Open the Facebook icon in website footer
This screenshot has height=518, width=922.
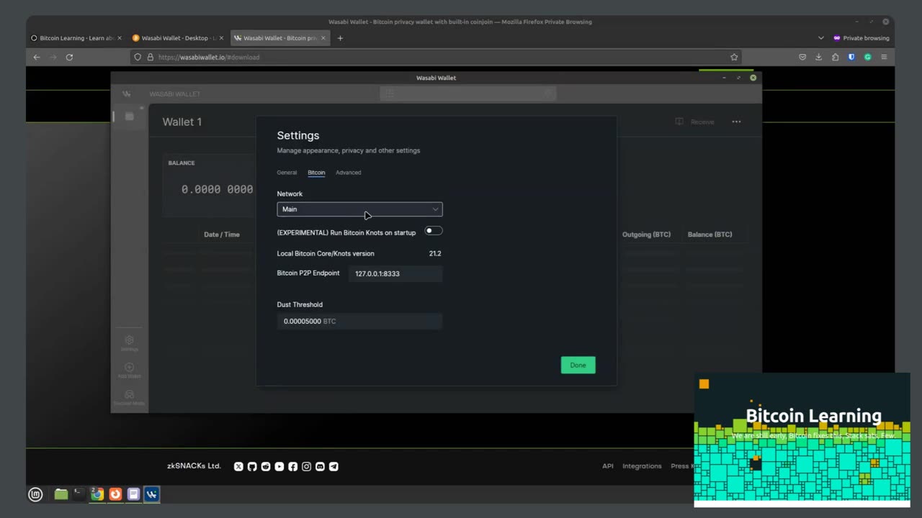tap(292, 466)
